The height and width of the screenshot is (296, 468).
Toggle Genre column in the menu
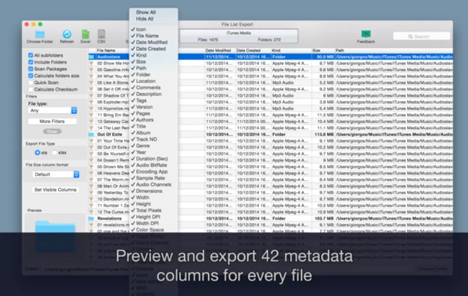(x=154, y=146)
